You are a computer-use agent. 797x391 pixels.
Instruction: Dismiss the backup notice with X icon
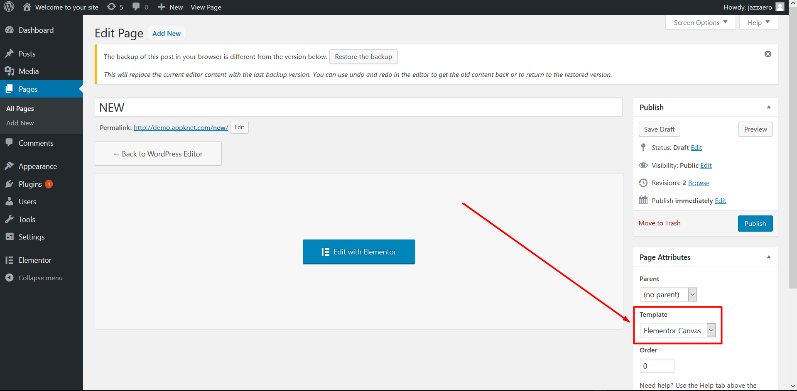coord(768,54)
